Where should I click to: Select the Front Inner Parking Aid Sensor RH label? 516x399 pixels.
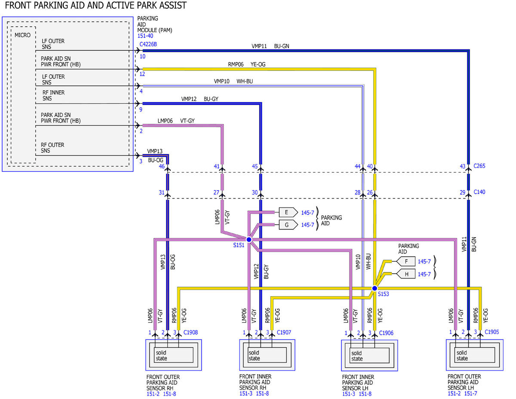[x=255, y=382]
